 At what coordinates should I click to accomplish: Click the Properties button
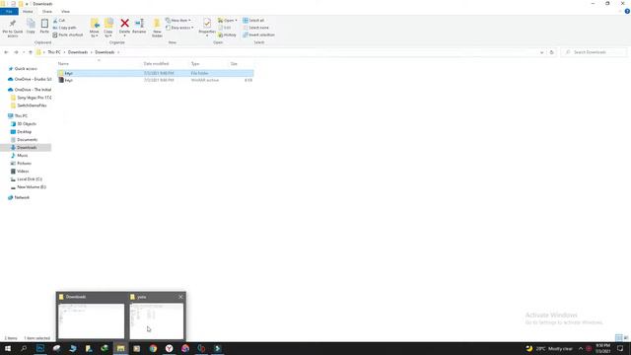(207, 27)
